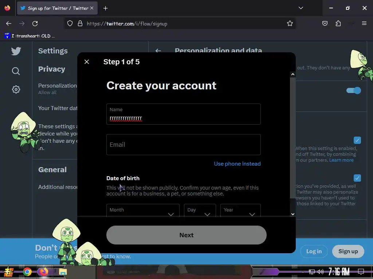
Task: Uncheck the first blue checkbox on settings page
Action: (x=357, y=140)
